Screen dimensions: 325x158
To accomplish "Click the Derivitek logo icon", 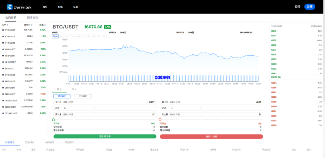I will coord(9,7).
